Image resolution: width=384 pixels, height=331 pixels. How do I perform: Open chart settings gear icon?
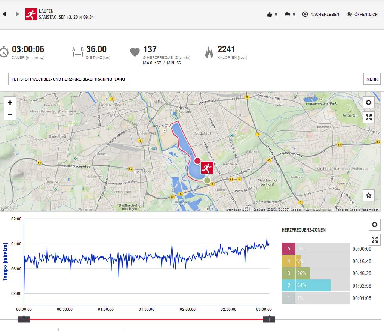[375, 225]
